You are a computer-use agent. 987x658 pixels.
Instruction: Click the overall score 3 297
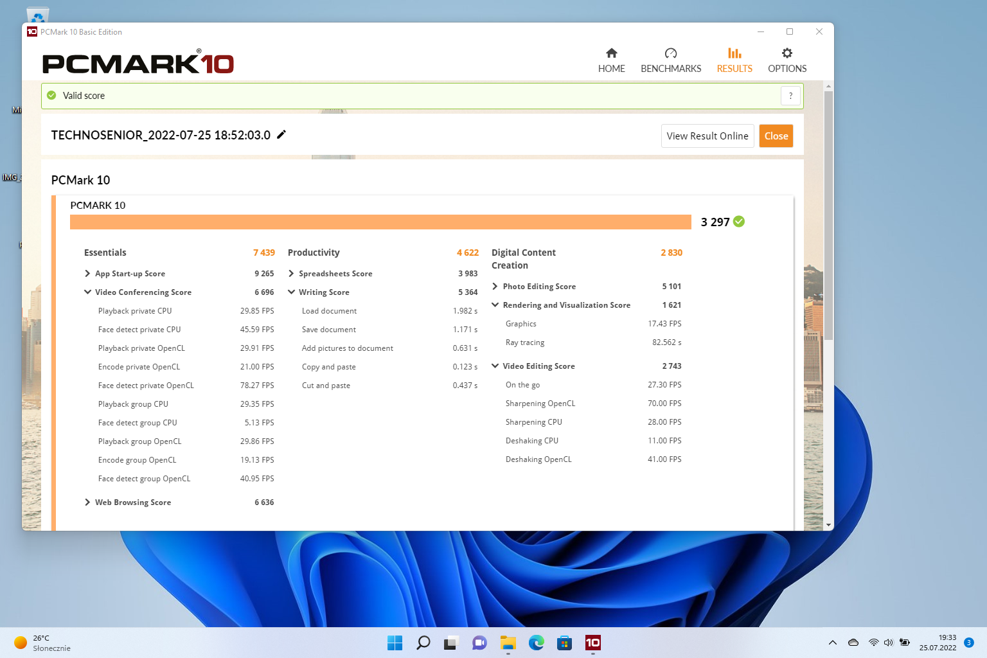(x=715, y=222)
